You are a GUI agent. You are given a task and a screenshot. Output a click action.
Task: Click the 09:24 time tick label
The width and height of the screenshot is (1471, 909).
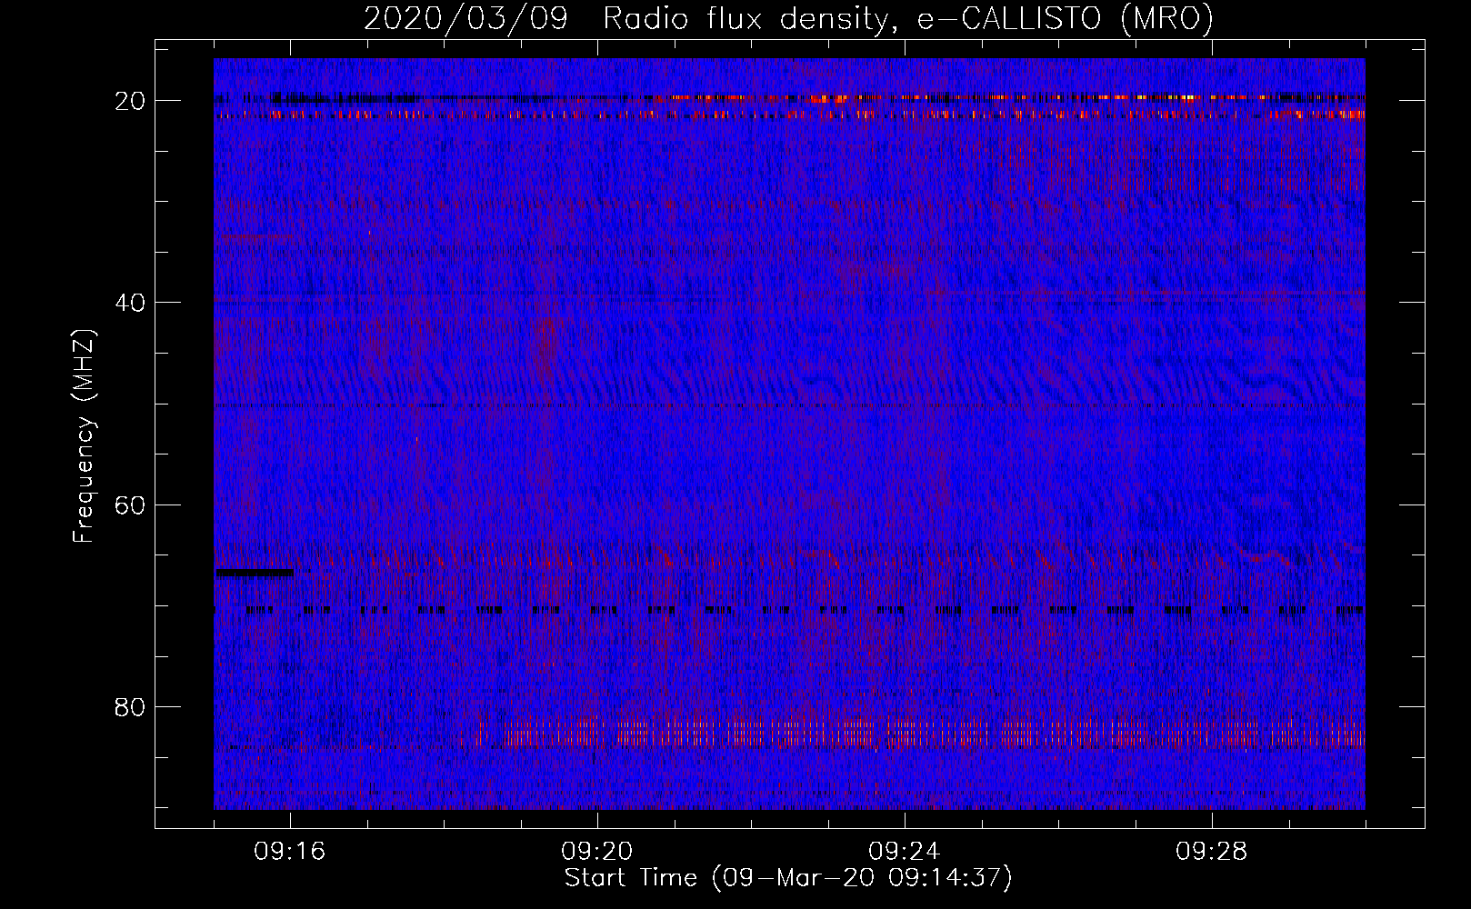pos(905,852)
